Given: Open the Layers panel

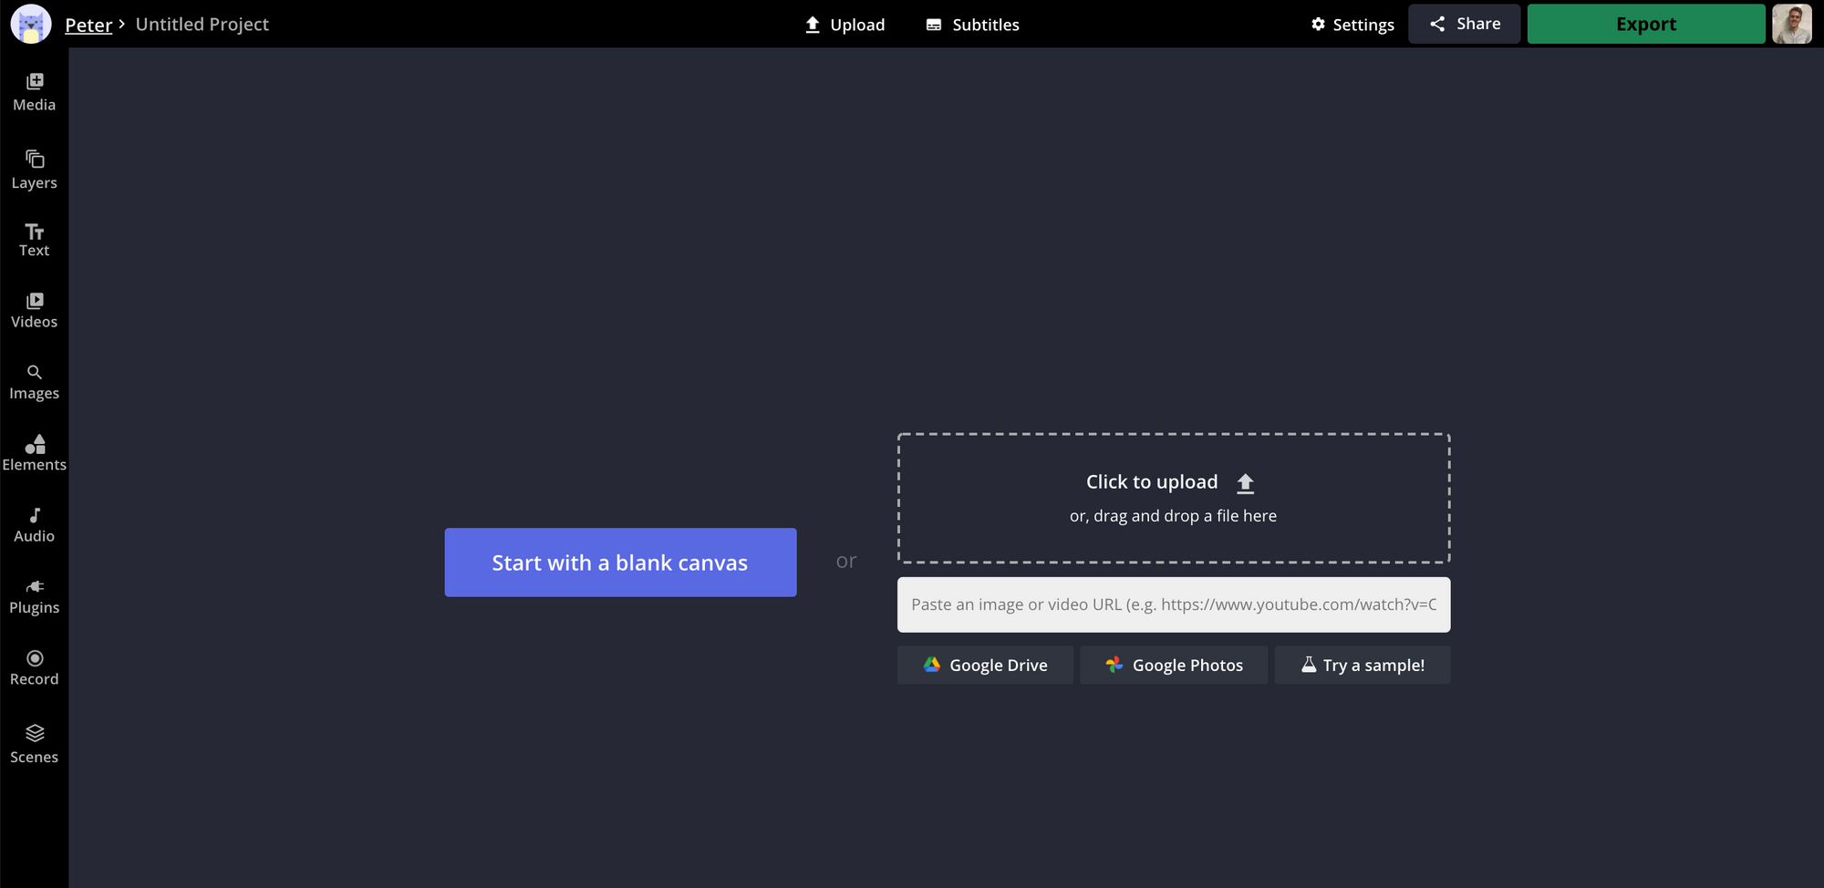Looking at the screenshot, I should [34, 170].
